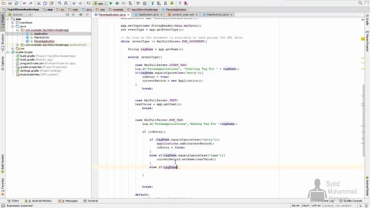The width and height of the screenshot is (370, 208).
Task: Click the Attach debugger icon
Action: pos(130,3)
